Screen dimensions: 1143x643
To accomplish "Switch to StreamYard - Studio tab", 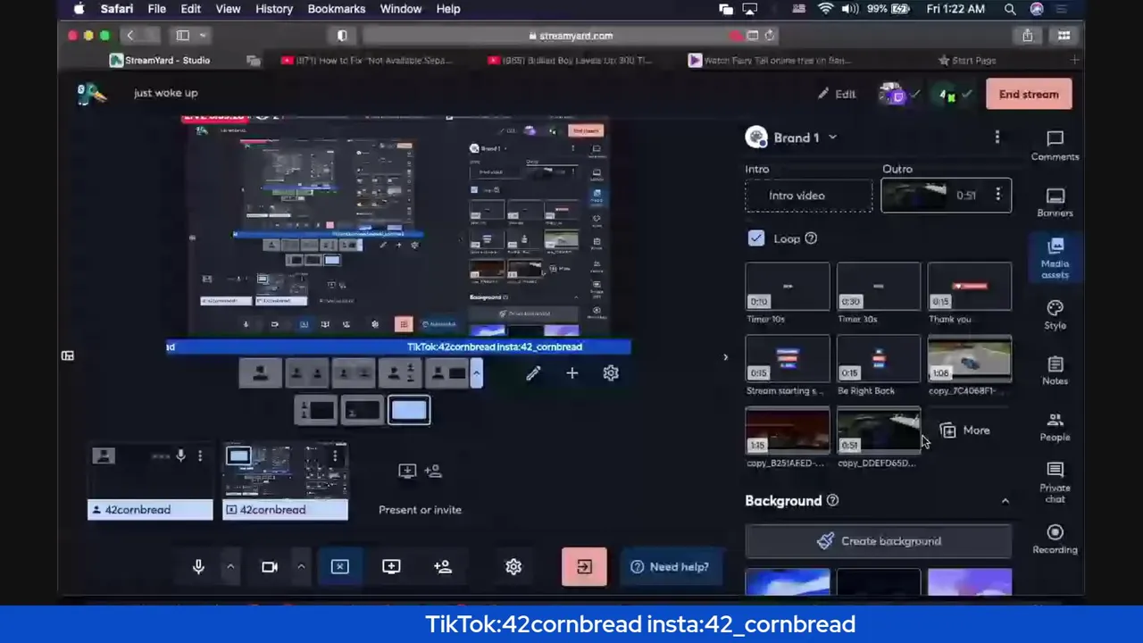I will [161, 61].
